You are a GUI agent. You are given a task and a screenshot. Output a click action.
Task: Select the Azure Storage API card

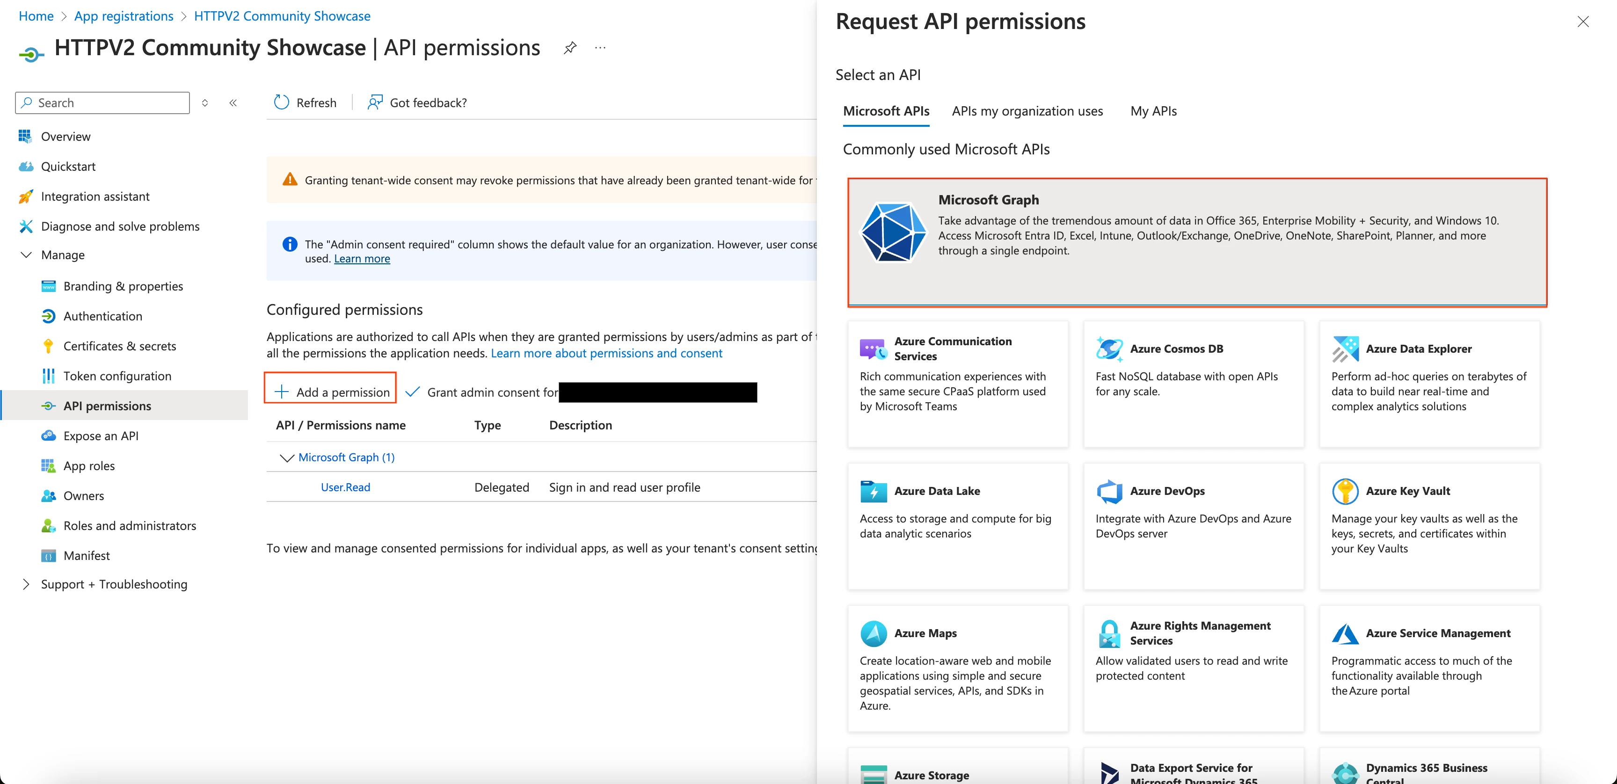pyautogui.click(x=957, y=766)
